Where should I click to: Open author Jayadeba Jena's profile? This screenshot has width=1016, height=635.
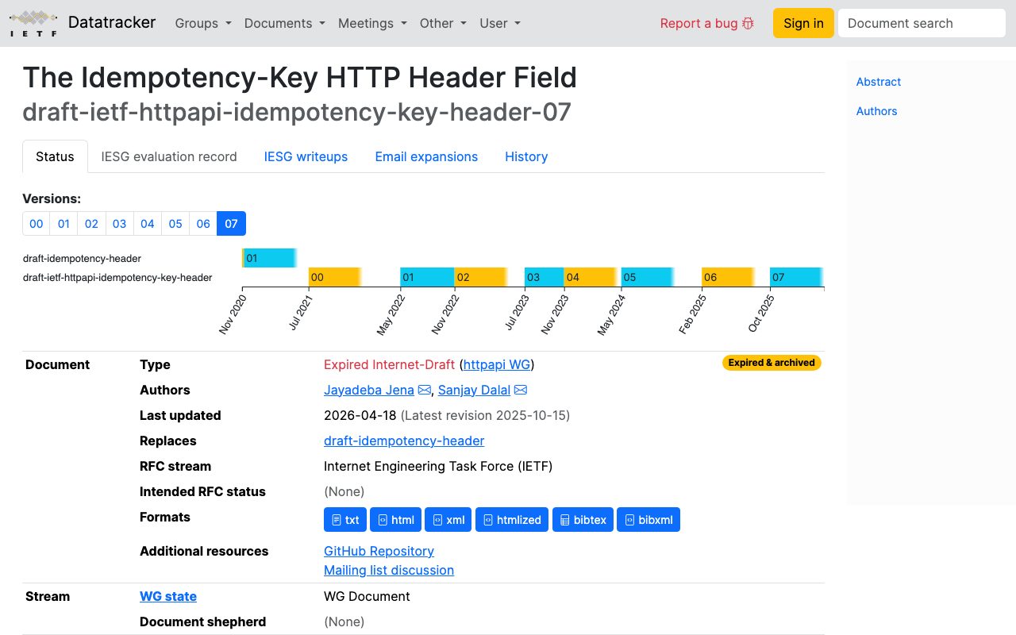point(369,390)
